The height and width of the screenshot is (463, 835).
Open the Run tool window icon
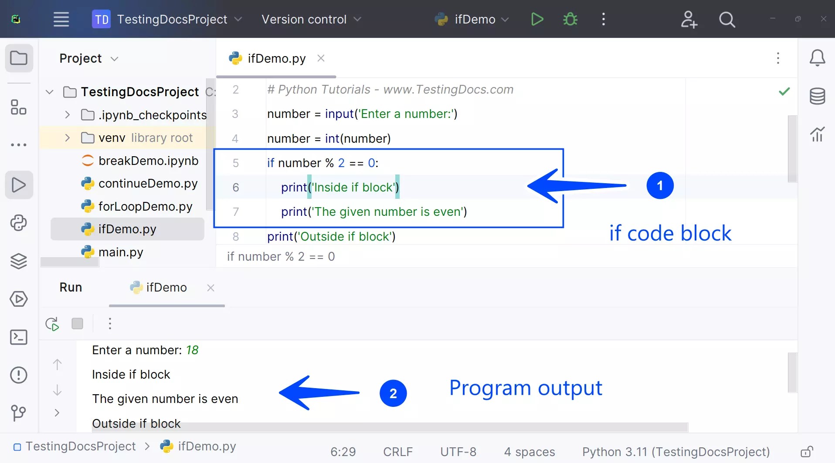19,185
